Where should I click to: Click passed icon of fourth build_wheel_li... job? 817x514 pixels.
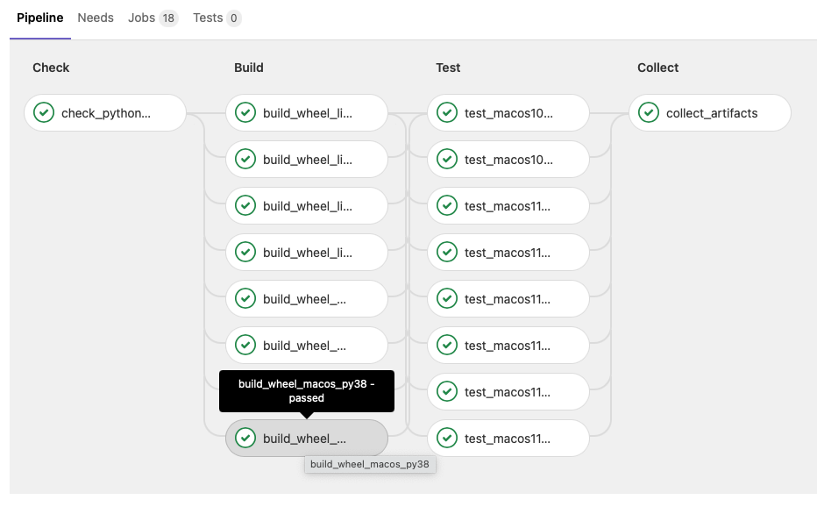[245, 252]
